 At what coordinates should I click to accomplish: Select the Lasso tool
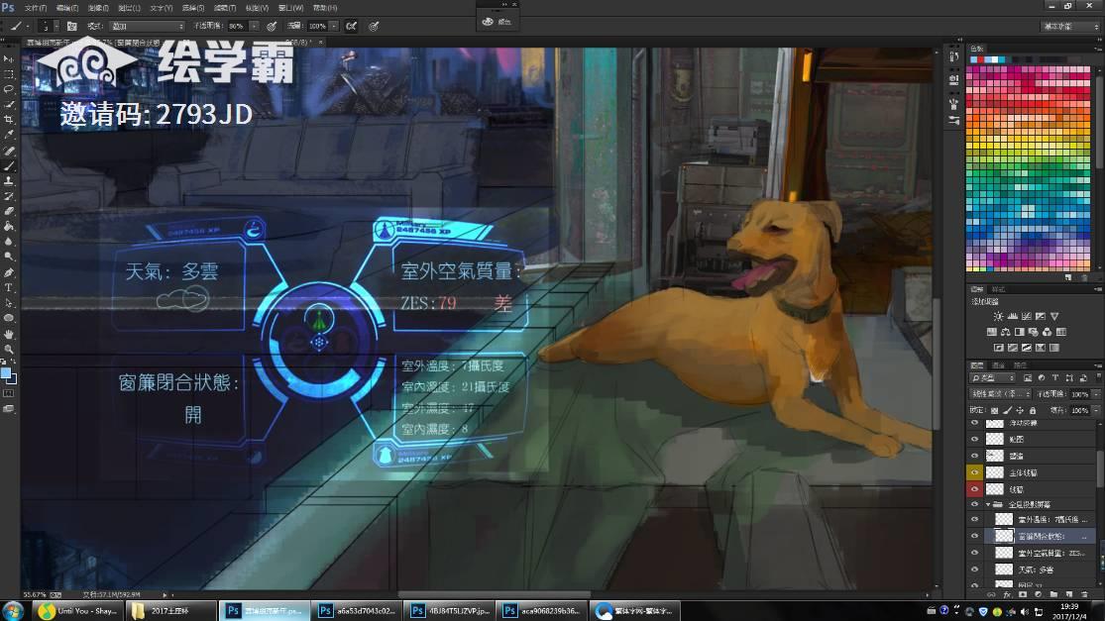pos(9,89)
